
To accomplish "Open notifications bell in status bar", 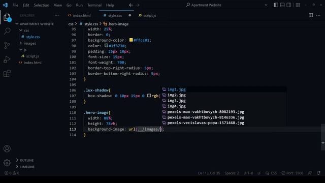I will [318, 173].
